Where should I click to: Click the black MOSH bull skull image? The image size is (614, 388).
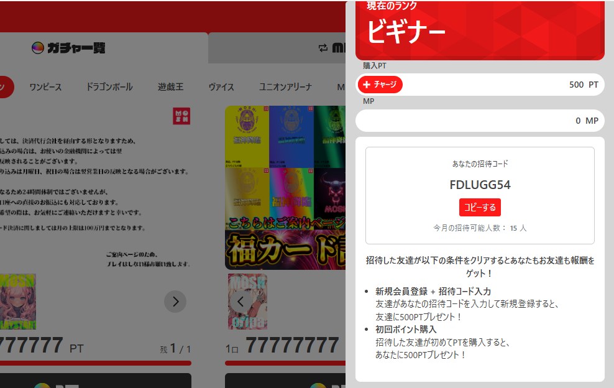(x=329, y=190)
